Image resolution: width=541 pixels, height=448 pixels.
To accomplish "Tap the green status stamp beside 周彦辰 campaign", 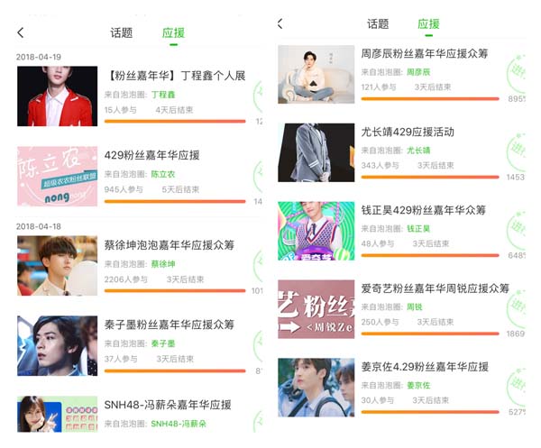I will click(x=516, y=73).
